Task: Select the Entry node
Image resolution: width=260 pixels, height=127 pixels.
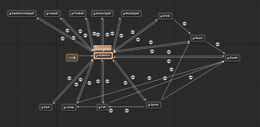Action: coord(72,58)
